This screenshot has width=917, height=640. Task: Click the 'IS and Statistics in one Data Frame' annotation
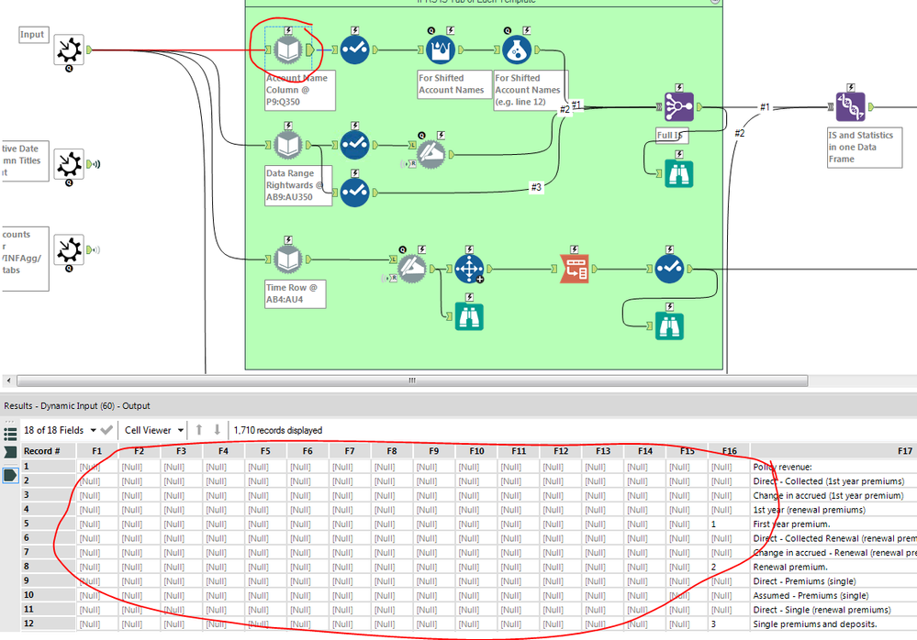tap(865, 147)
